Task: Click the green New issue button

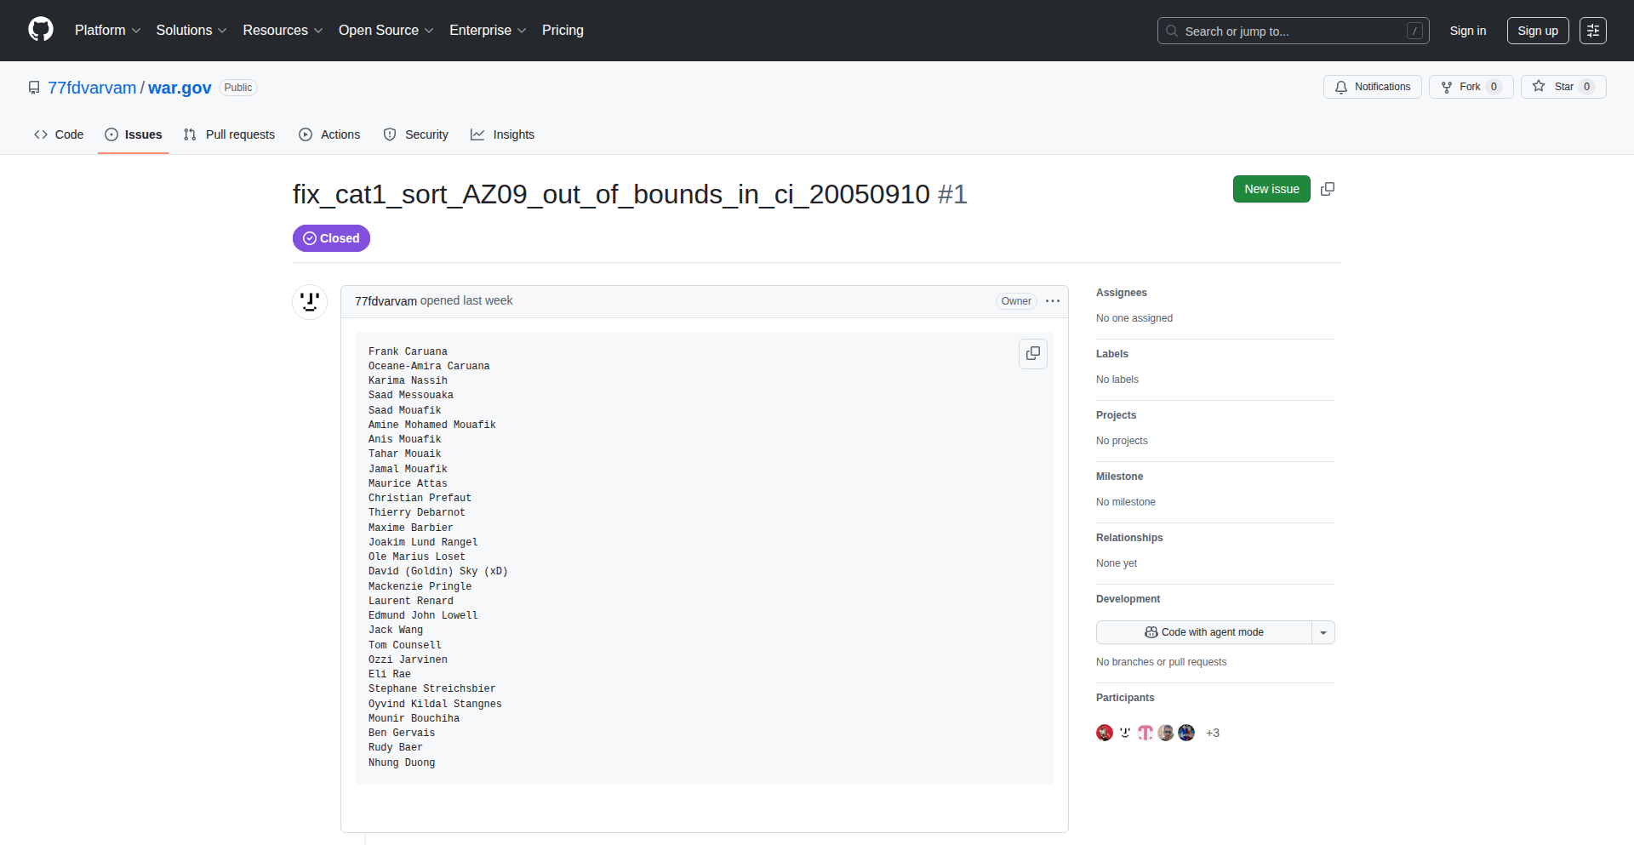Action: point(1271,189)
